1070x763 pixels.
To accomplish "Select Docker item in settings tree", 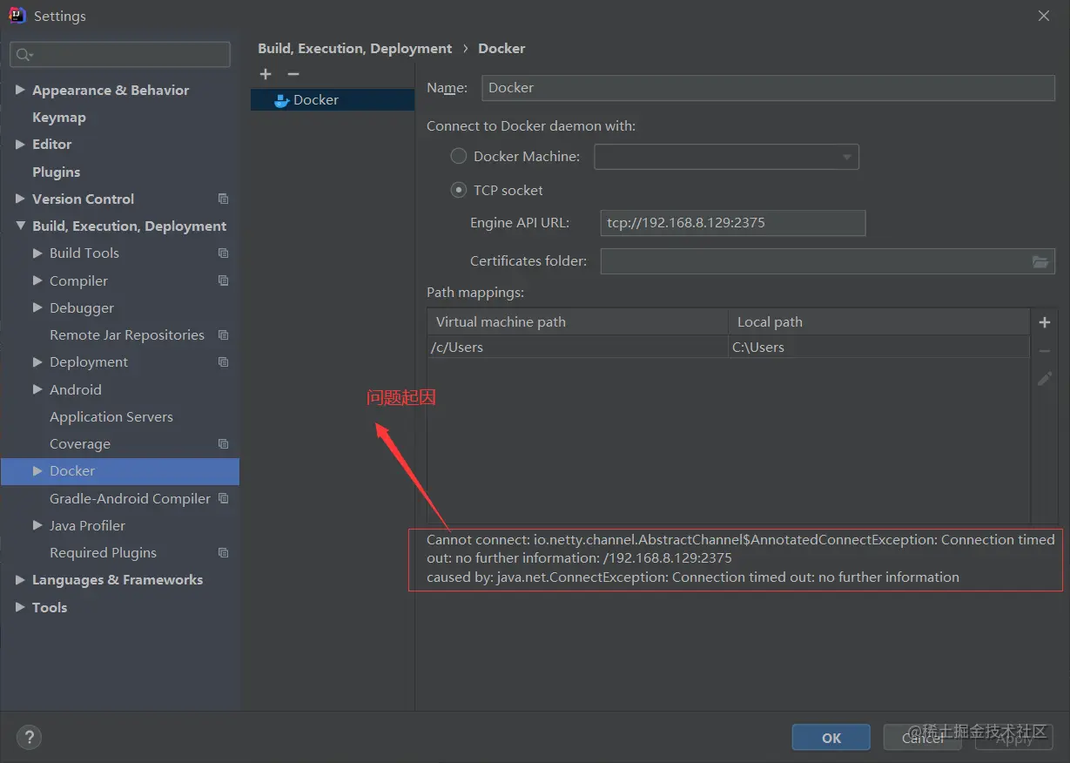I will point(120,471).
